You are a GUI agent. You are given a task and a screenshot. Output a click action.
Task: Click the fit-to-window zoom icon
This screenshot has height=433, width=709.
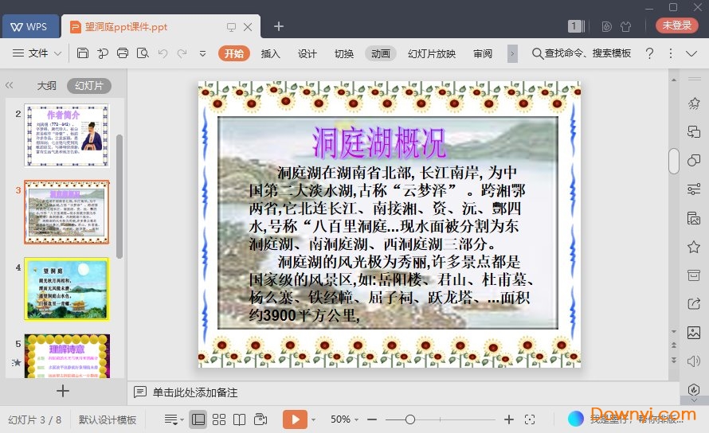530,419
